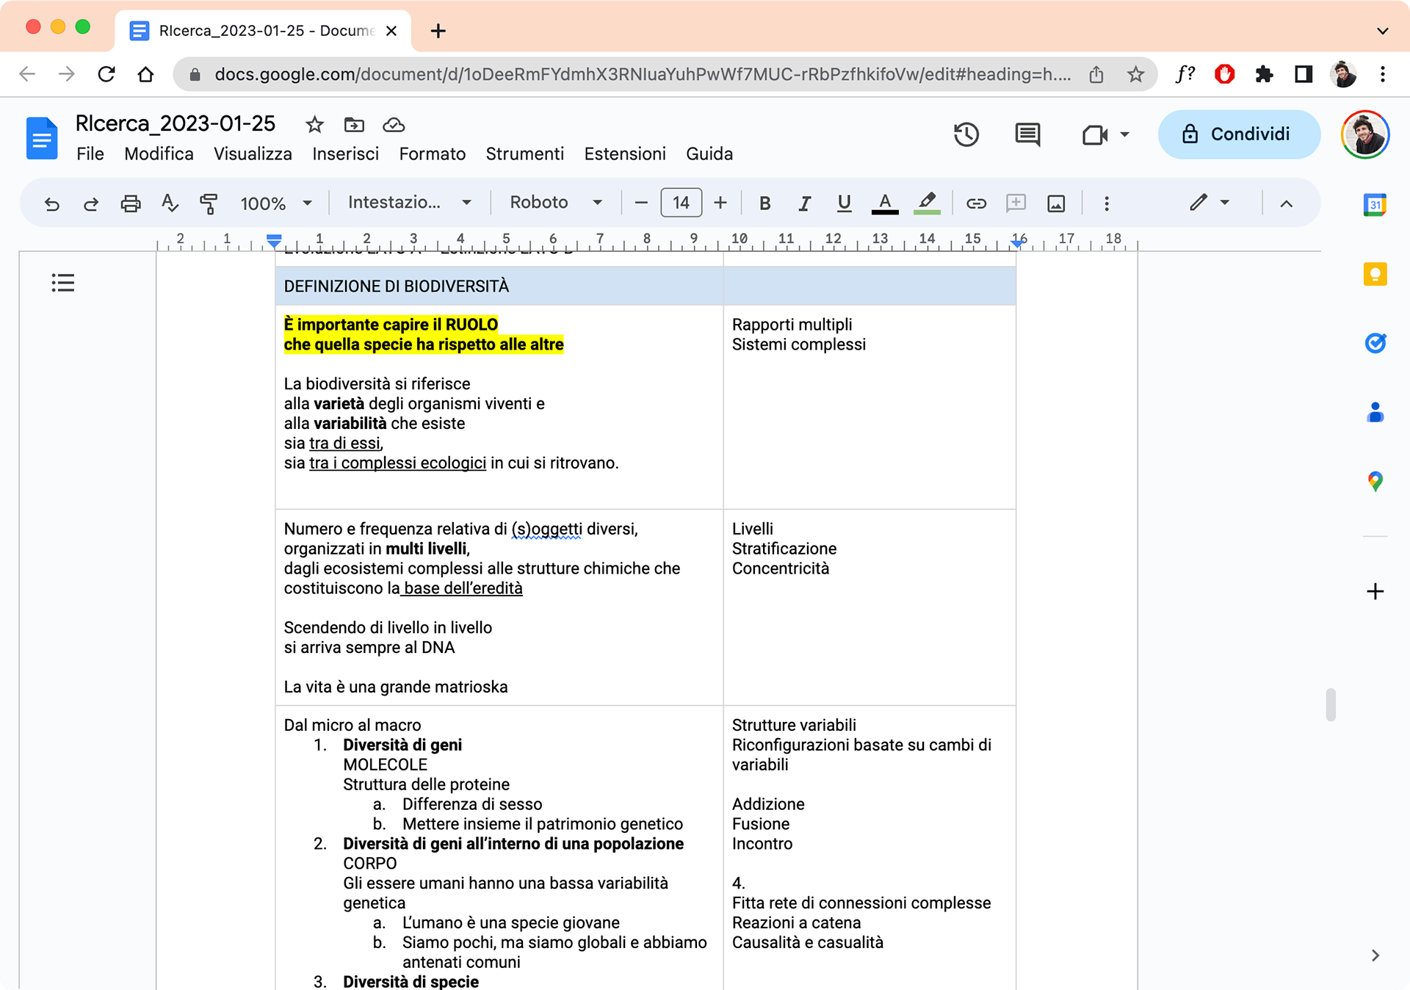This screenshot has width=1410, height=990.
Task: Run spelling and grammar check icon
Action: (170, 203)
